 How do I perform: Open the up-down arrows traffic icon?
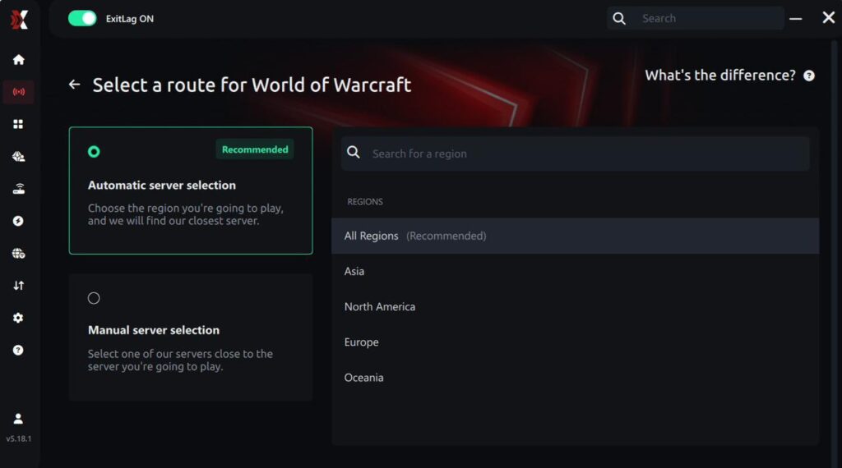18,286
